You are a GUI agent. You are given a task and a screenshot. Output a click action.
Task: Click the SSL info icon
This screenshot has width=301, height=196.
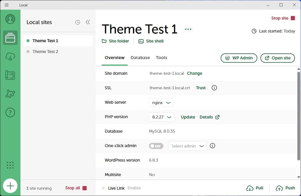pyautogui.click(x=214, y=88)
